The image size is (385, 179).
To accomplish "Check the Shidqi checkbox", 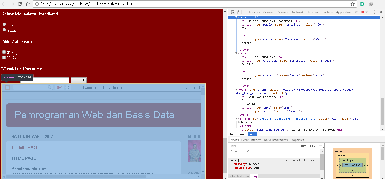I will (x=4, y=52).
